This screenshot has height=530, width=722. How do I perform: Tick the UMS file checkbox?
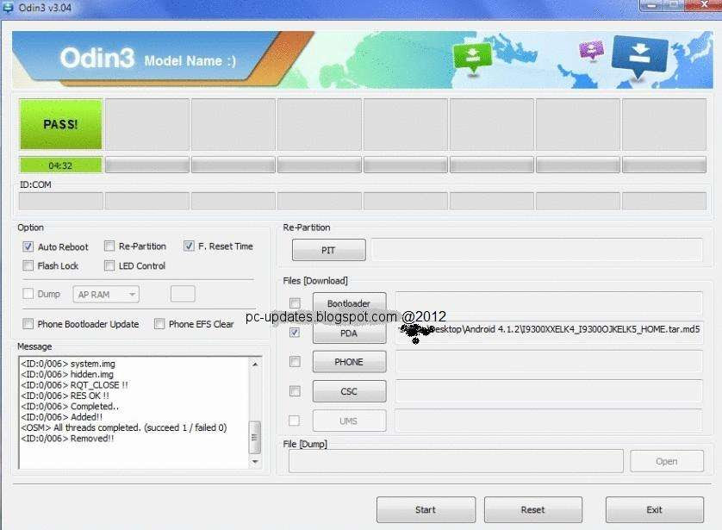tap(294, 421)
